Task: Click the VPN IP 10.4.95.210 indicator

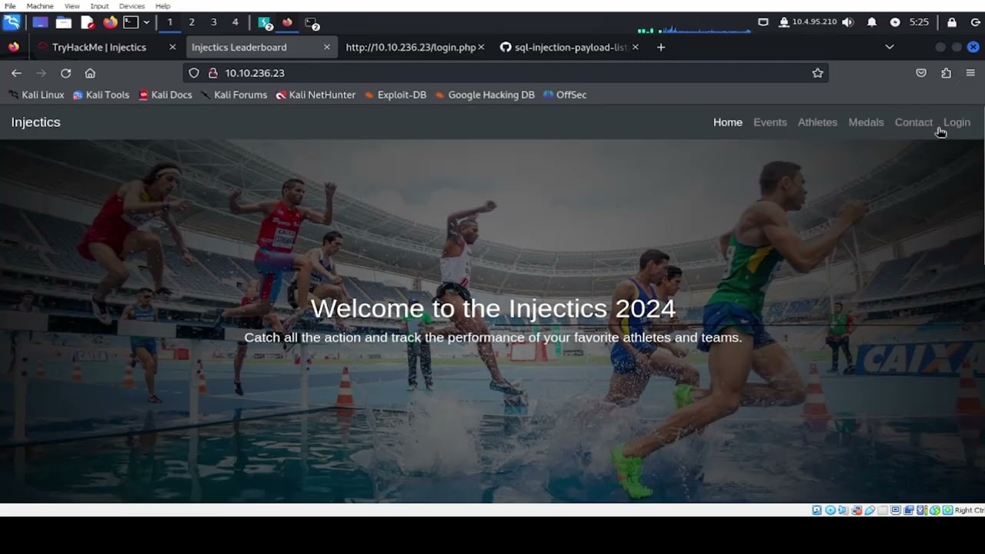Action: click(x=808, y=22)
